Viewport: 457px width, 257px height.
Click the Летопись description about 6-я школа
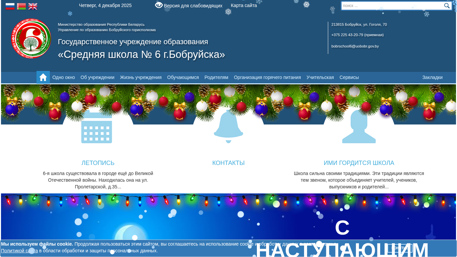click(98, 180)
